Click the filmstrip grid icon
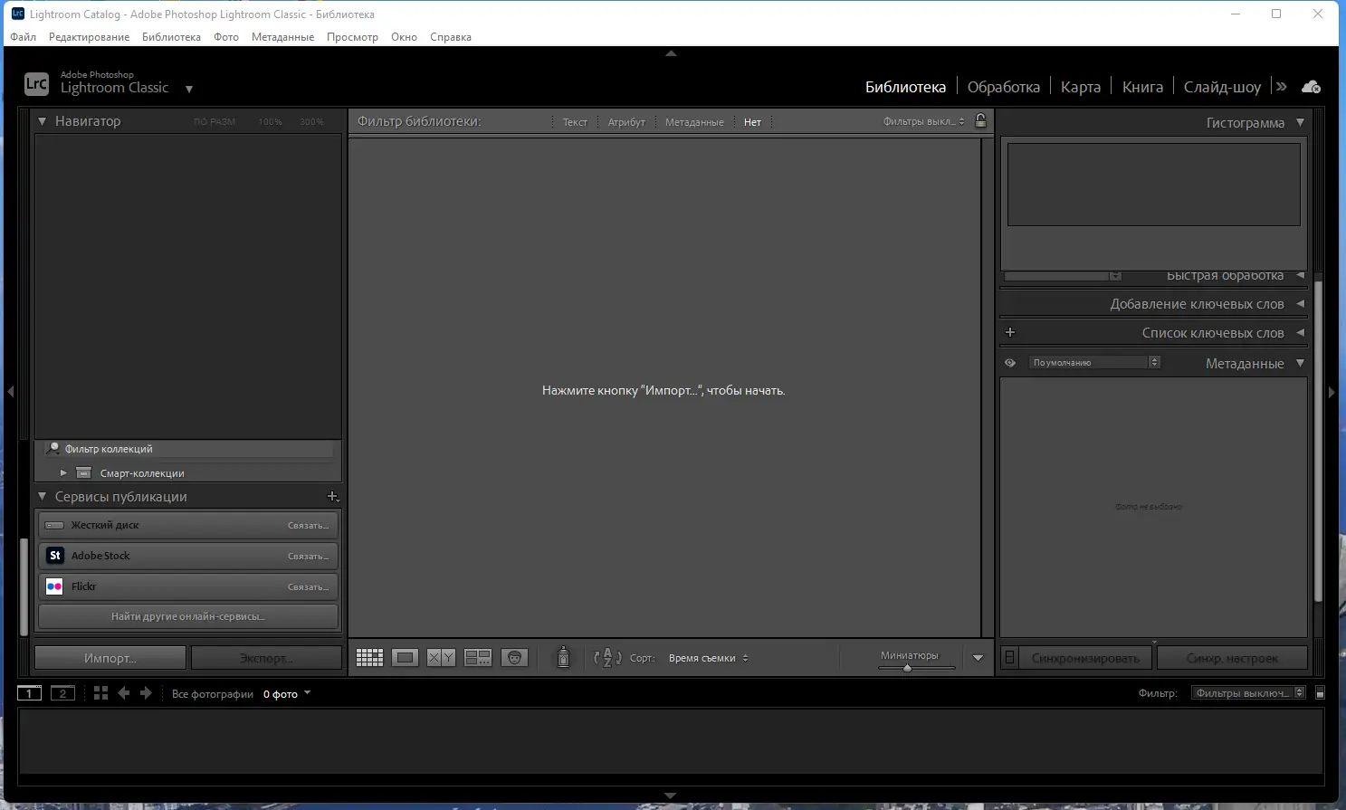The height and width of the screenshot is (810, 1346). (100, 693)
